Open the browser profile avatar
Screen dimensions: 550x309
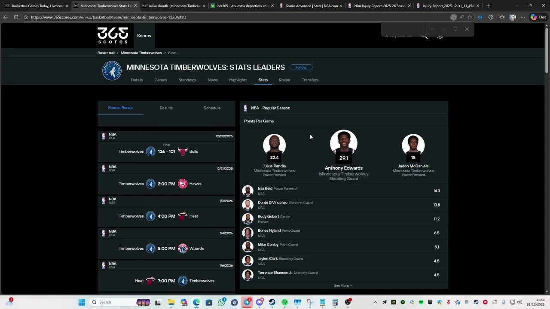point(513,17)
